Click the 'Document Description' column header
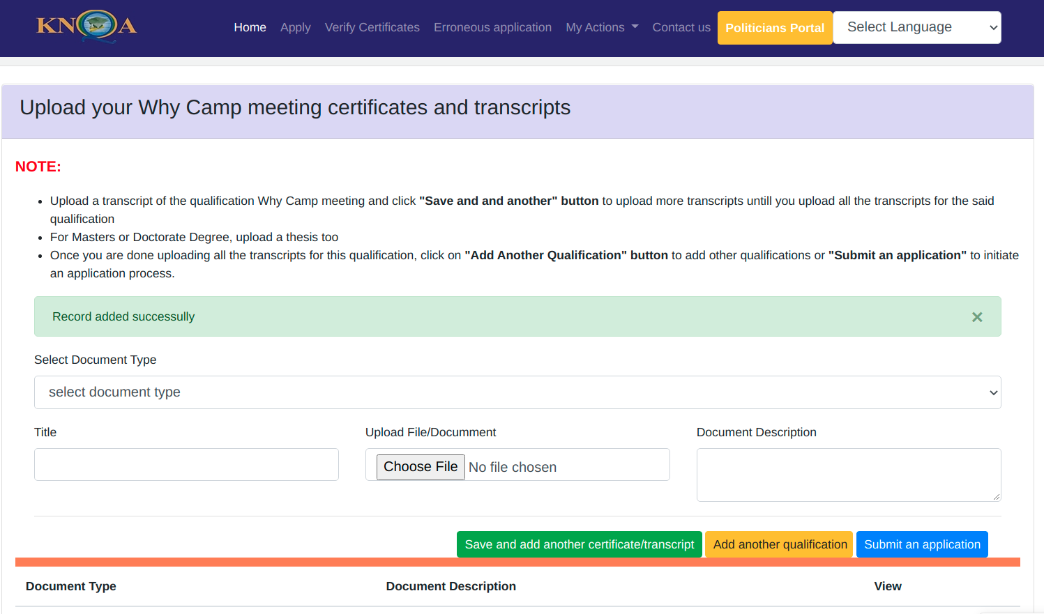 [451, 586]
